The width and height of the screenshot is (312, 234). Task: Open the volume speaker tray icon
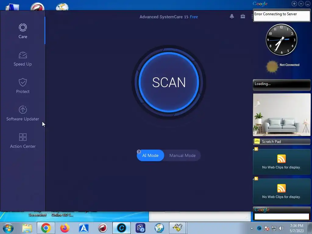tap(281, 228)
